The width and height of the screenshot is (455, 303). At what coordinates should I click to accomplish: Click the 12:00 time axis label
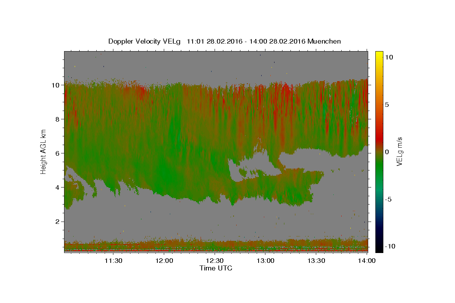164,261
